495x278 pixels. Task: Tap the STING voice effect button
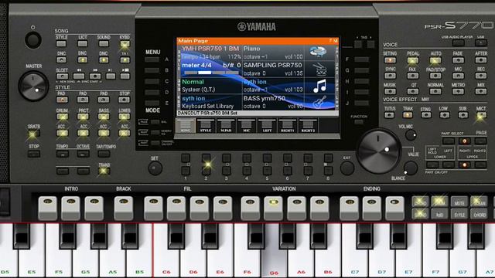(x=426, y=115)
